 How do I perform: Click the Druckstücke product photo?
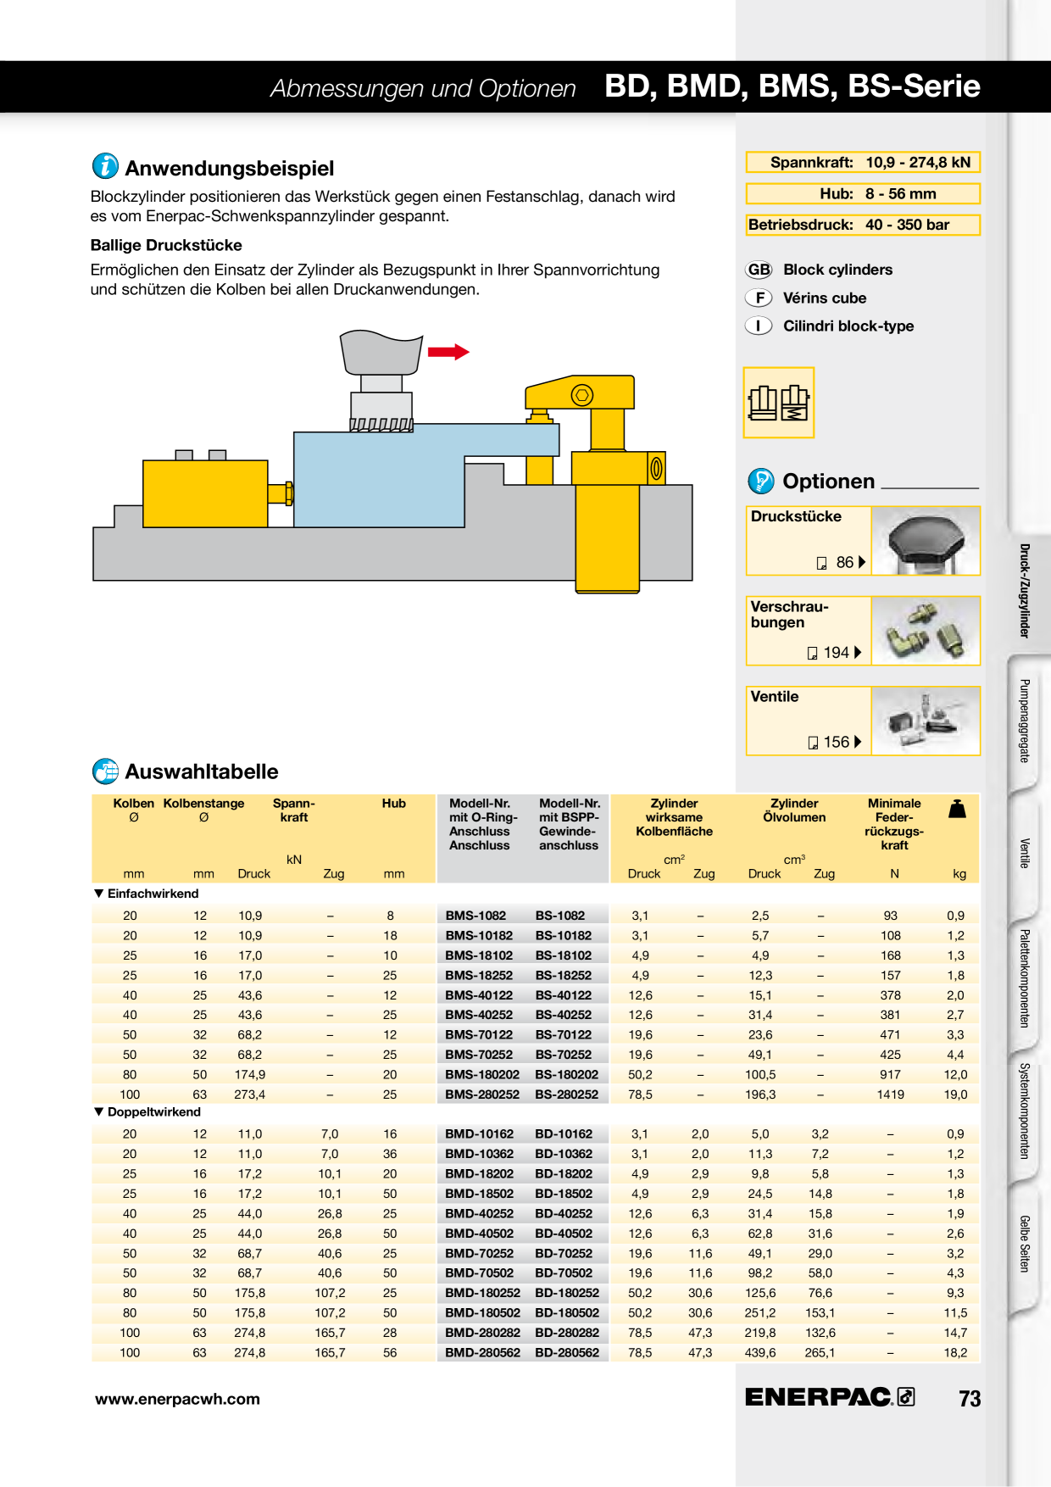click(926, 541)
